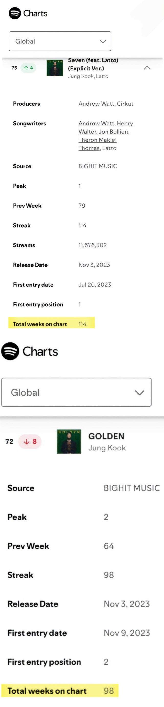Viewport: 164px width, 707px height.
Task: Click the lower Spotify logo icon
Action: pyautogui.click(x=10, y=351)
